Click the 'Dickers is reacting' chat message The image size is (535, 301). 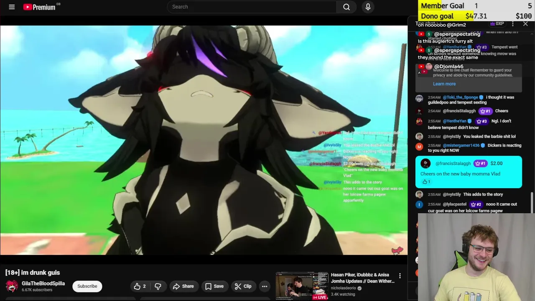[474, 148]
